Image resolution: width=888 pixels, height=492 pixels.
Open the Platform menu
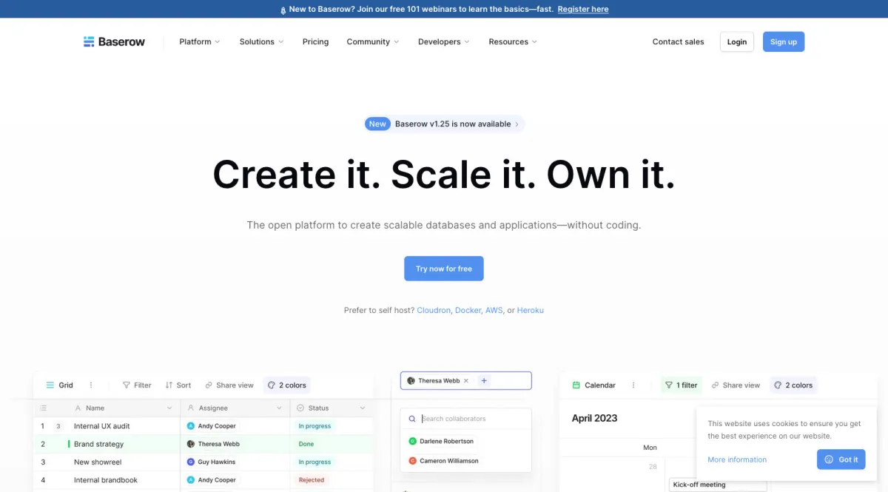coord(200,41)
